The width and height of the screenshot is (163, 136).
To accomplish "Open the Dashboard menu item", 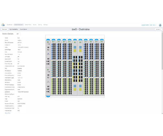I will 9,25.
